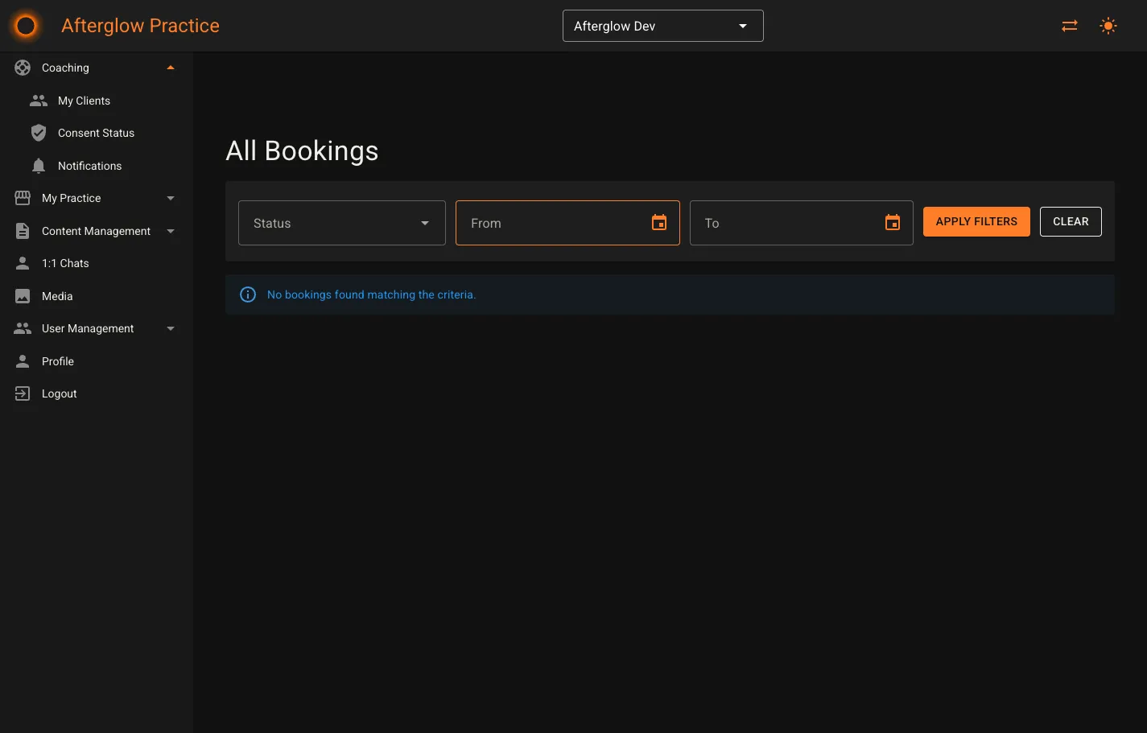The height and width of the screenshot is (733, 1147).
Task: Expand the Content Management section
Action: tap(170, 231)
